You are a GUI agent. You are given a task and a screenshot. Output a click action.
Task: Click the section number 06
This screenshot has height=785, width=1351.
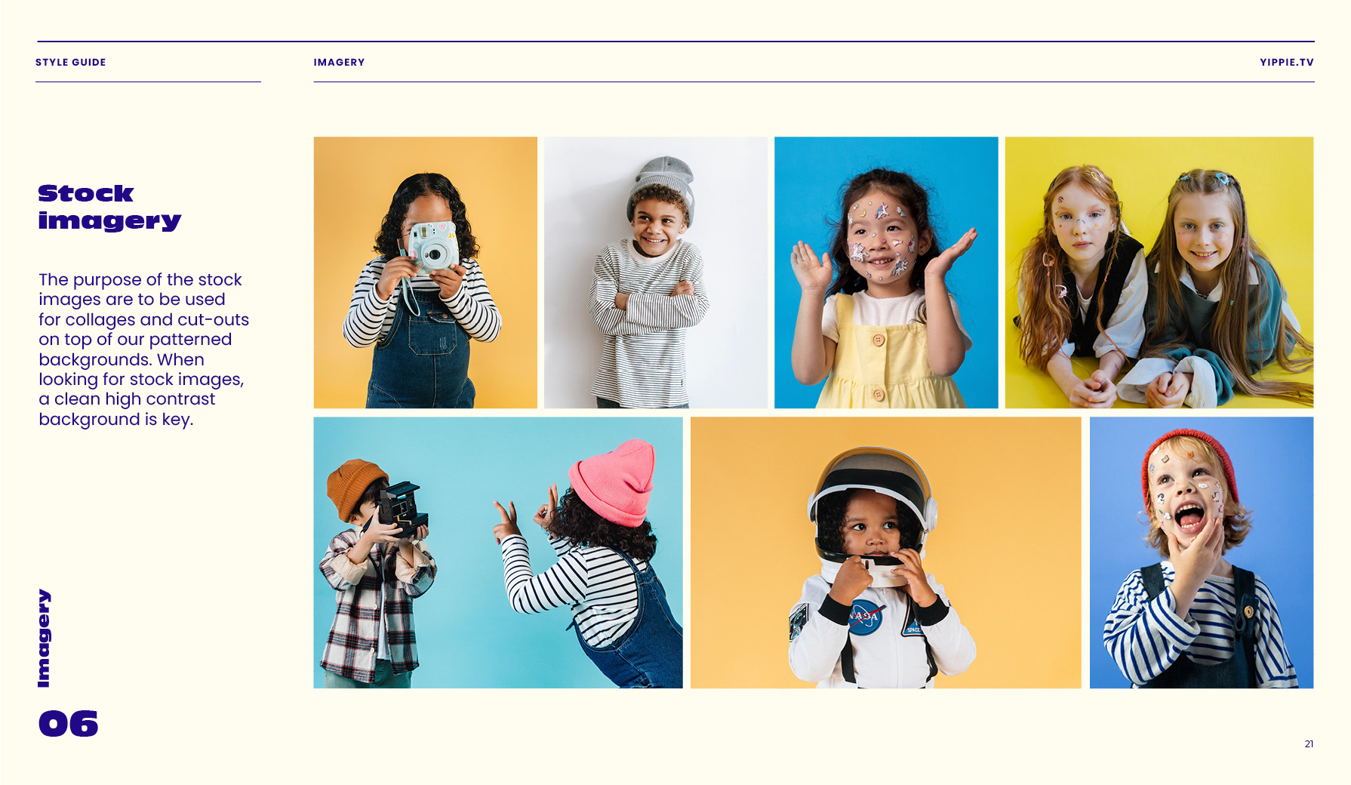click(x=69, y=724)
